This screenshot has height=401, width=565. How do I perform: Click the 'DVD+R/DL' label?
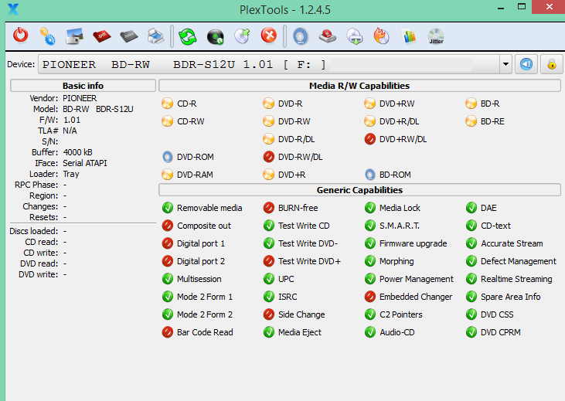coord(400,121)
